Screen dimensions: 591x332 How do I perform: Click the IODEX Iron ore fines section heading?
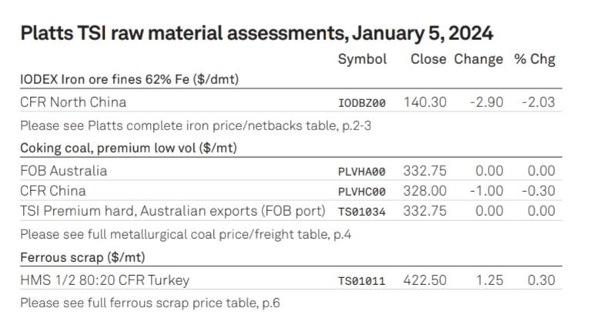tap(129, 79)
